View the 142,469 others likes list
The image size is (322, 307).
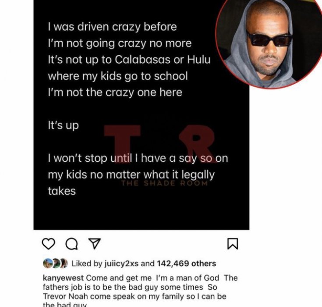[187, 264]
